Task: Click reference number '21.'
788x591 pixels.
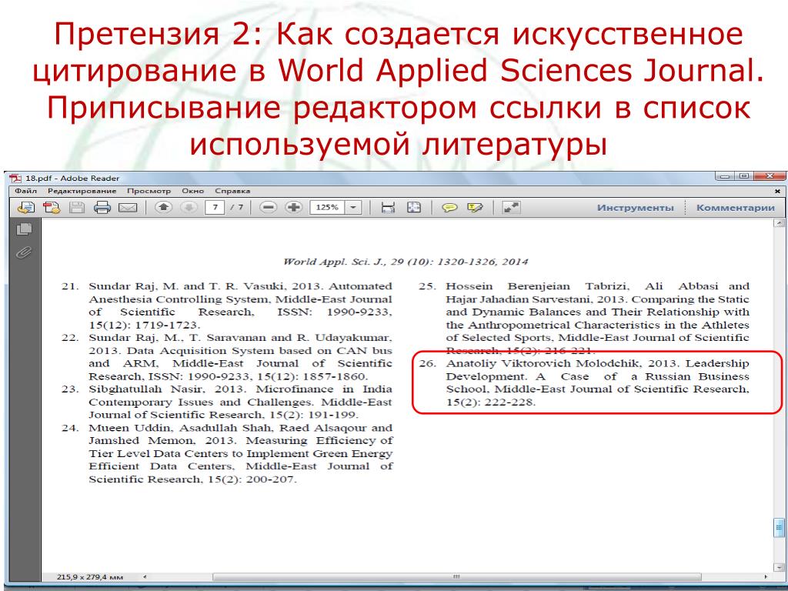Action: click(70, 286)
